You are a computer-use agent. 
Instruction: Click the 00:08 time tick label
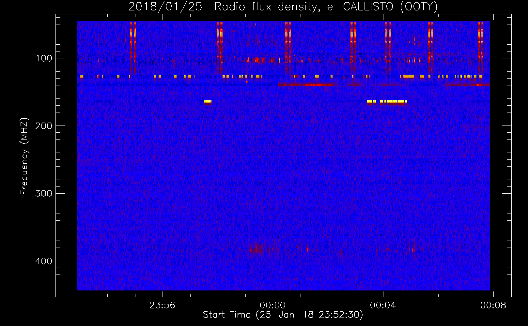[x=493, y=305]
